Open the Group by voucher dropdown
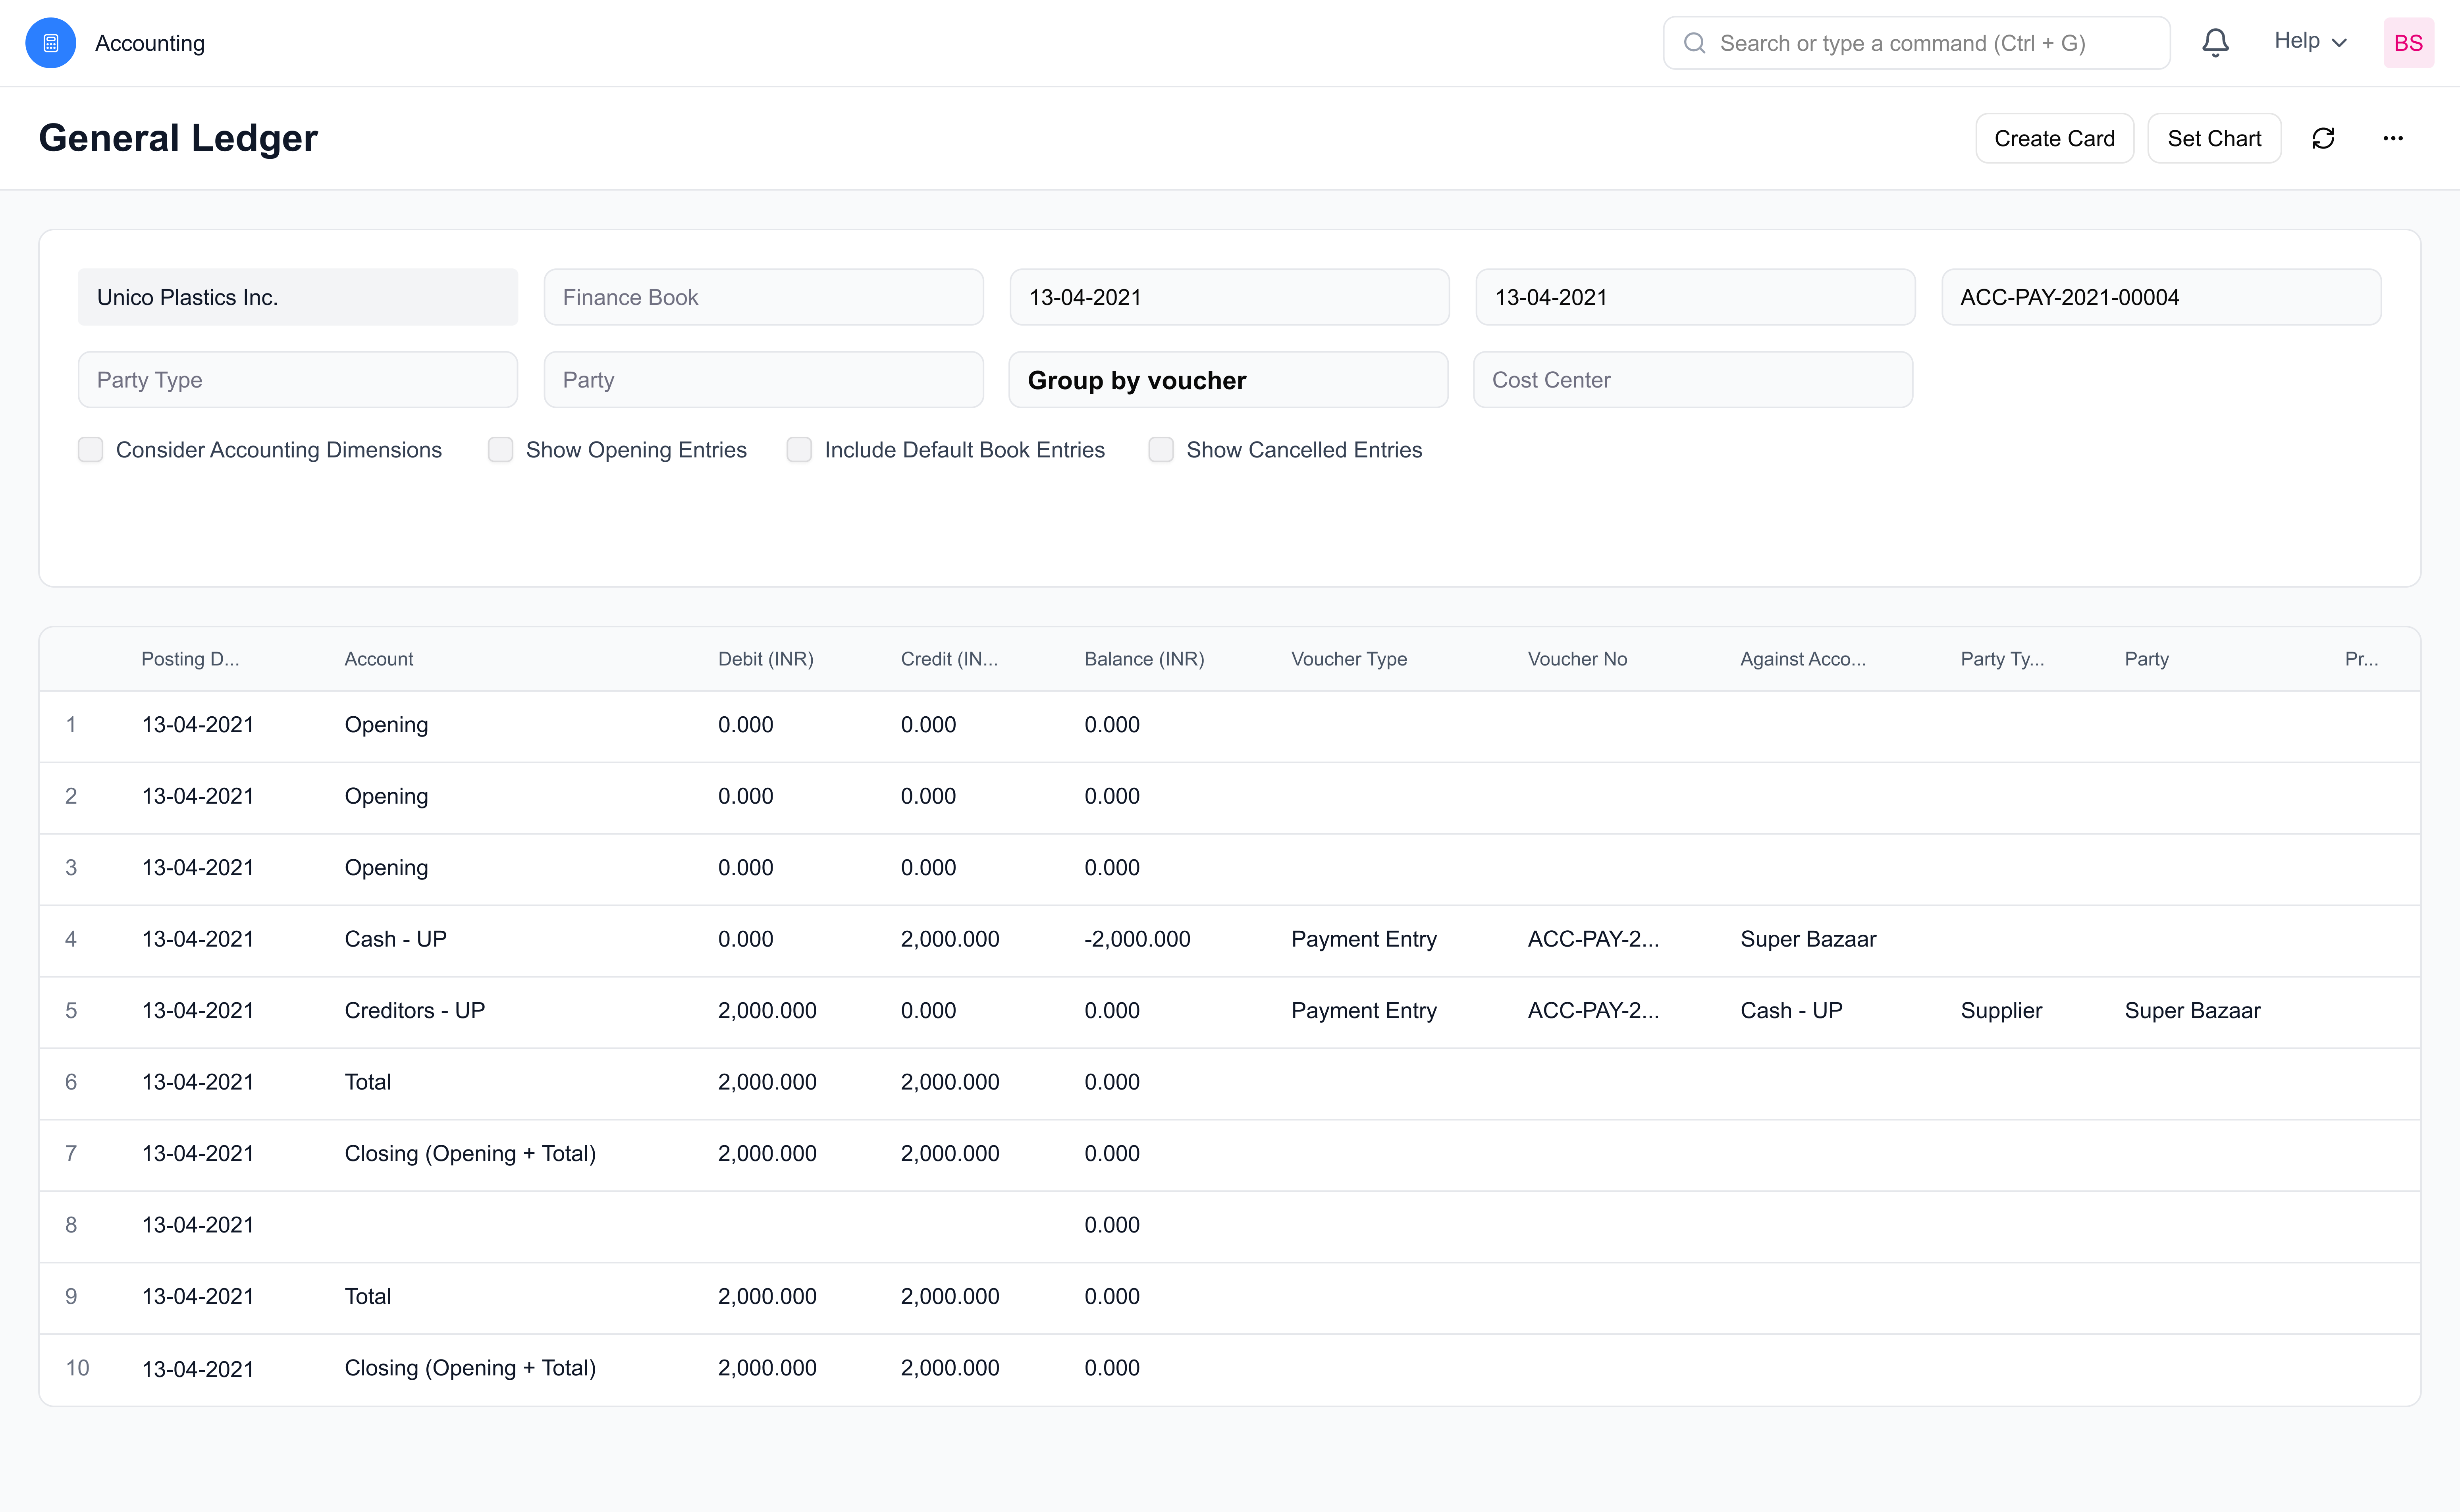This screenshot has width=2460, height=1512. coord(1228,380)
